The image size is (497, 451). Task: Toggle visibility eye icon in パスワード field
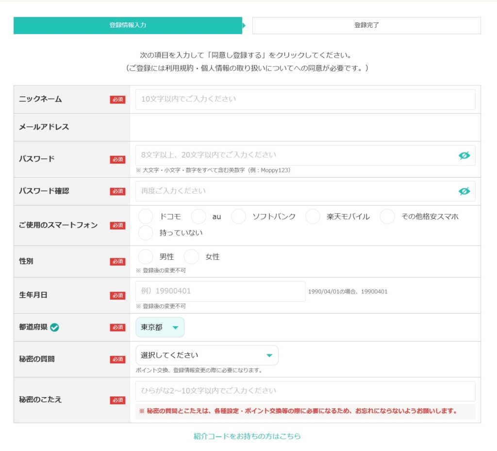464,155
